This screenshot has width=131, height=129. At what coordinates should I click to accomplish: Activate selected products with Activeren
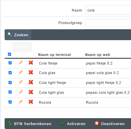pos(73,124)
